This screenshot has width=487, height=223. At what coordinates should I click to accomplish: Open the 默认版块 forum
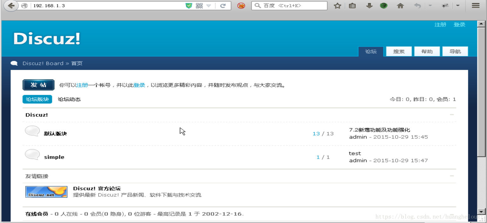(x=55, y=134)
